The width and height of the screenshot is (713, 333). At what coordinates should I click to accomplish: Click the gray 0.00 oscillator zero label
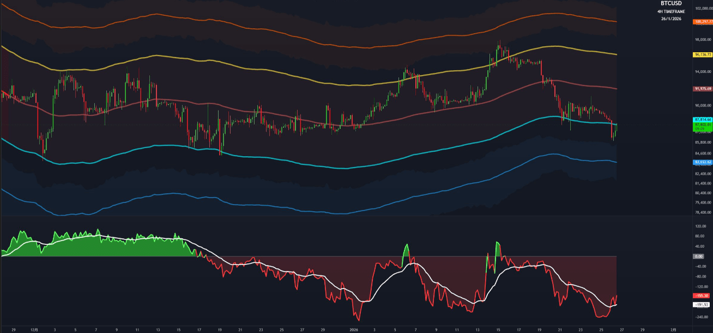pyautogui.click(x=698, y=256)
